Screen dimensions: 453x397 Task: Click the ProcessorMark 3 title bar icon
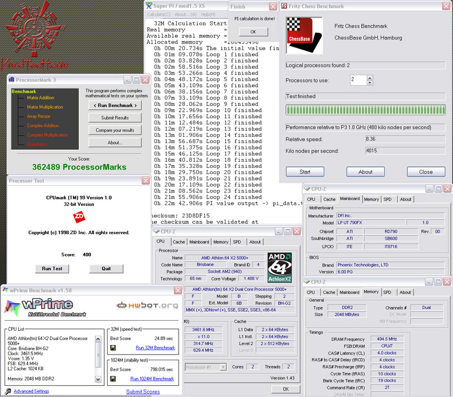[x=11, y=79]
